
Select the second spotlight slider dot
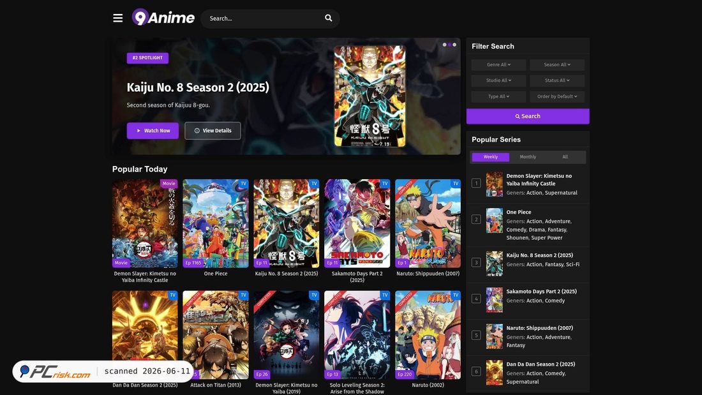[x=449, y=45]
